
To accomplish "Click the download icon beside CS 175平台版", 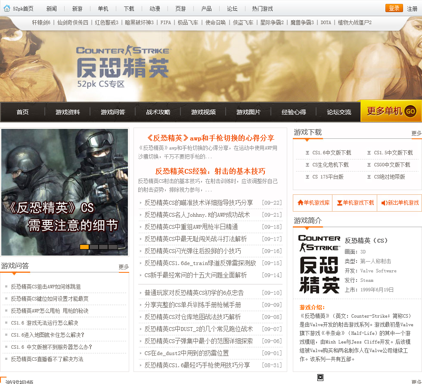I will (307, 177).
